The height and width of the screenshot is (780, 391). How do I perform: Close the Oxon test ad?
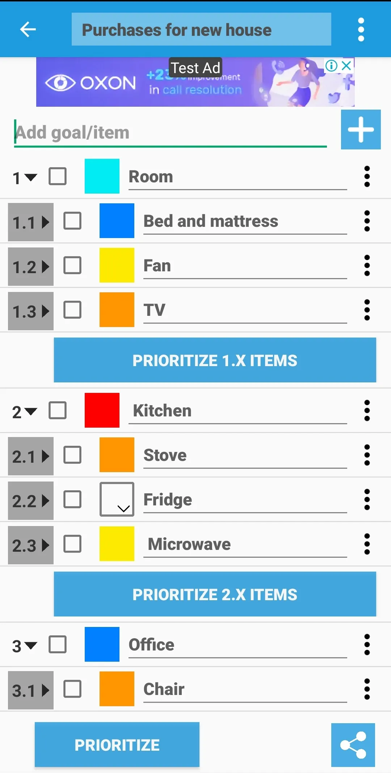point(346,65)
